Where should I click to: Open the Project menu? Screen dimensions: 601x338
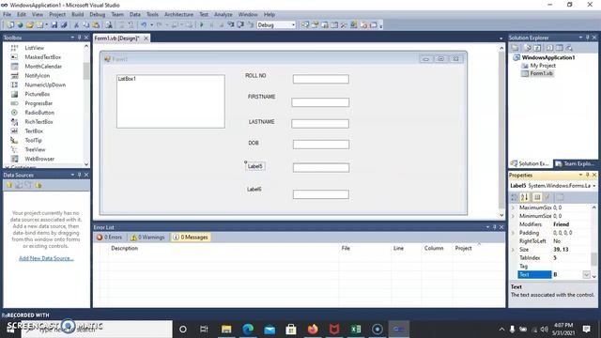(x=57, y=15)
